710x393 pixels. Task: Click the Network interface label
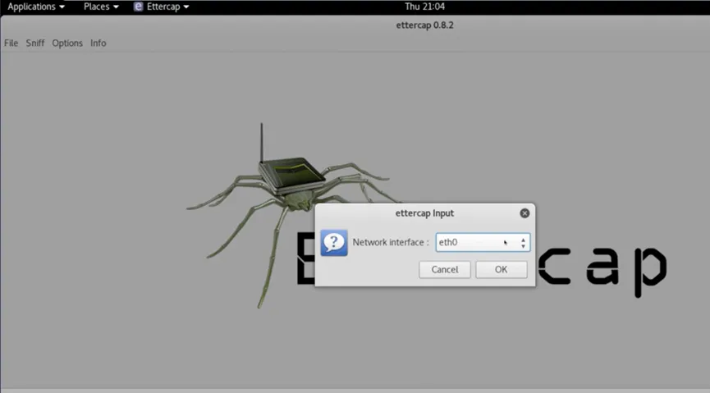point(391,242)
